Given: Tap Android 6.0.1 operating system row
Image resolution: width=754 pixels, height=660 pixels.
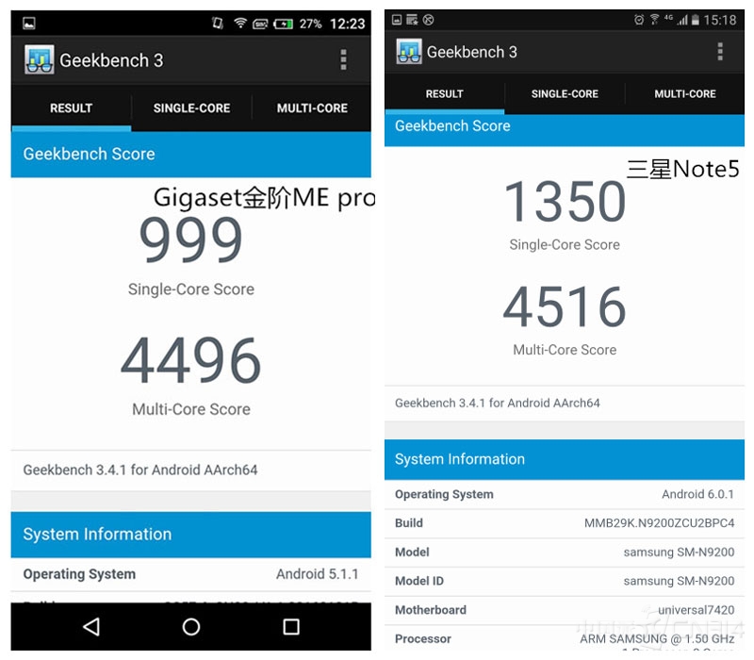Looking at the screenshot, I should (565, 494).
